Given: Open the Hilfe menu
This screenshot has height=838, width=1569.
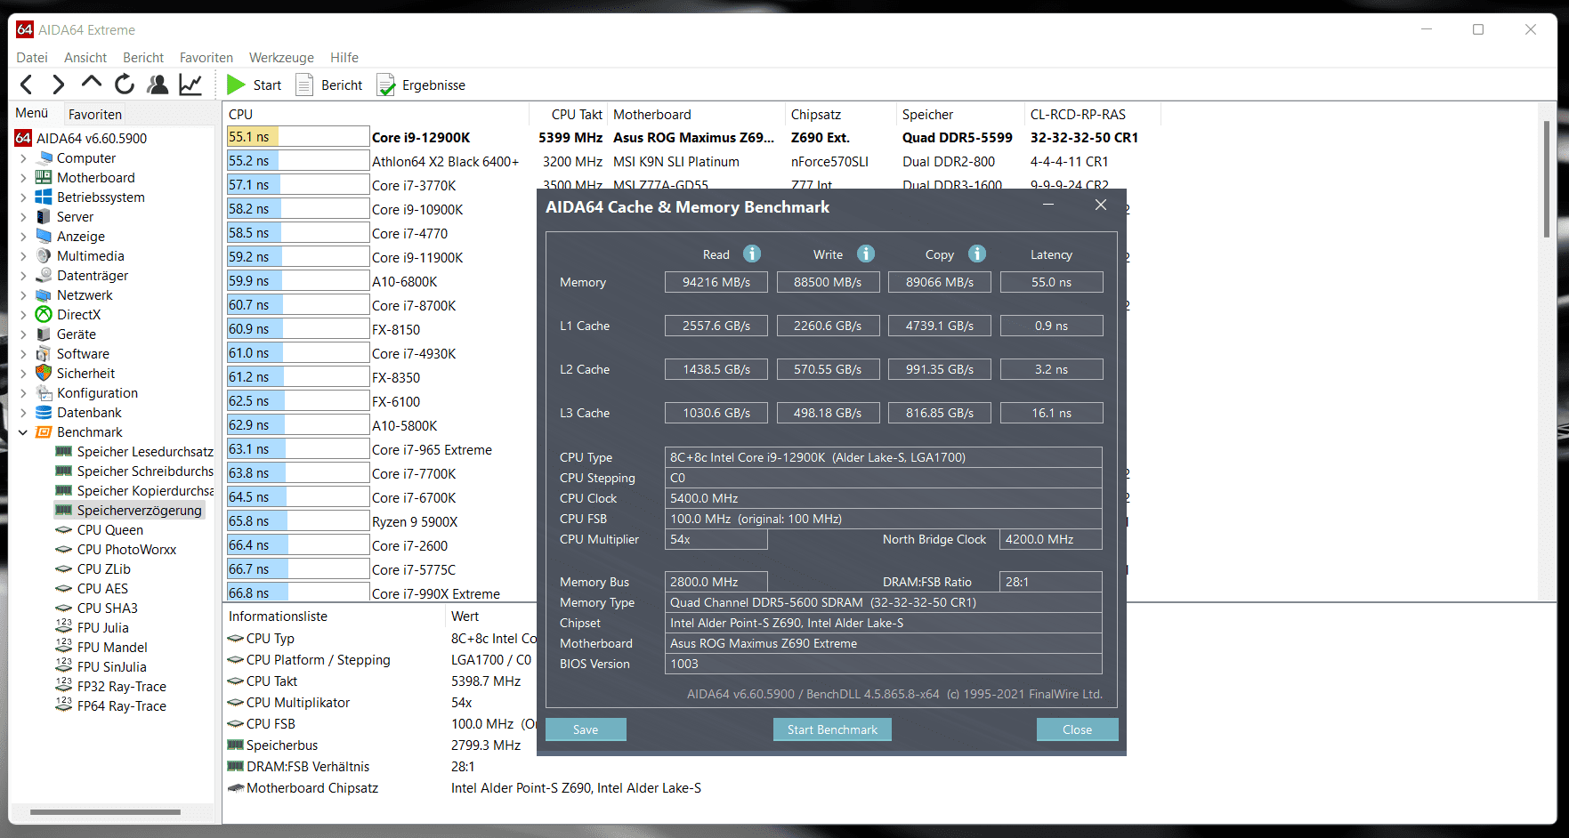Looking at the screenshot, I should (344, 57).
